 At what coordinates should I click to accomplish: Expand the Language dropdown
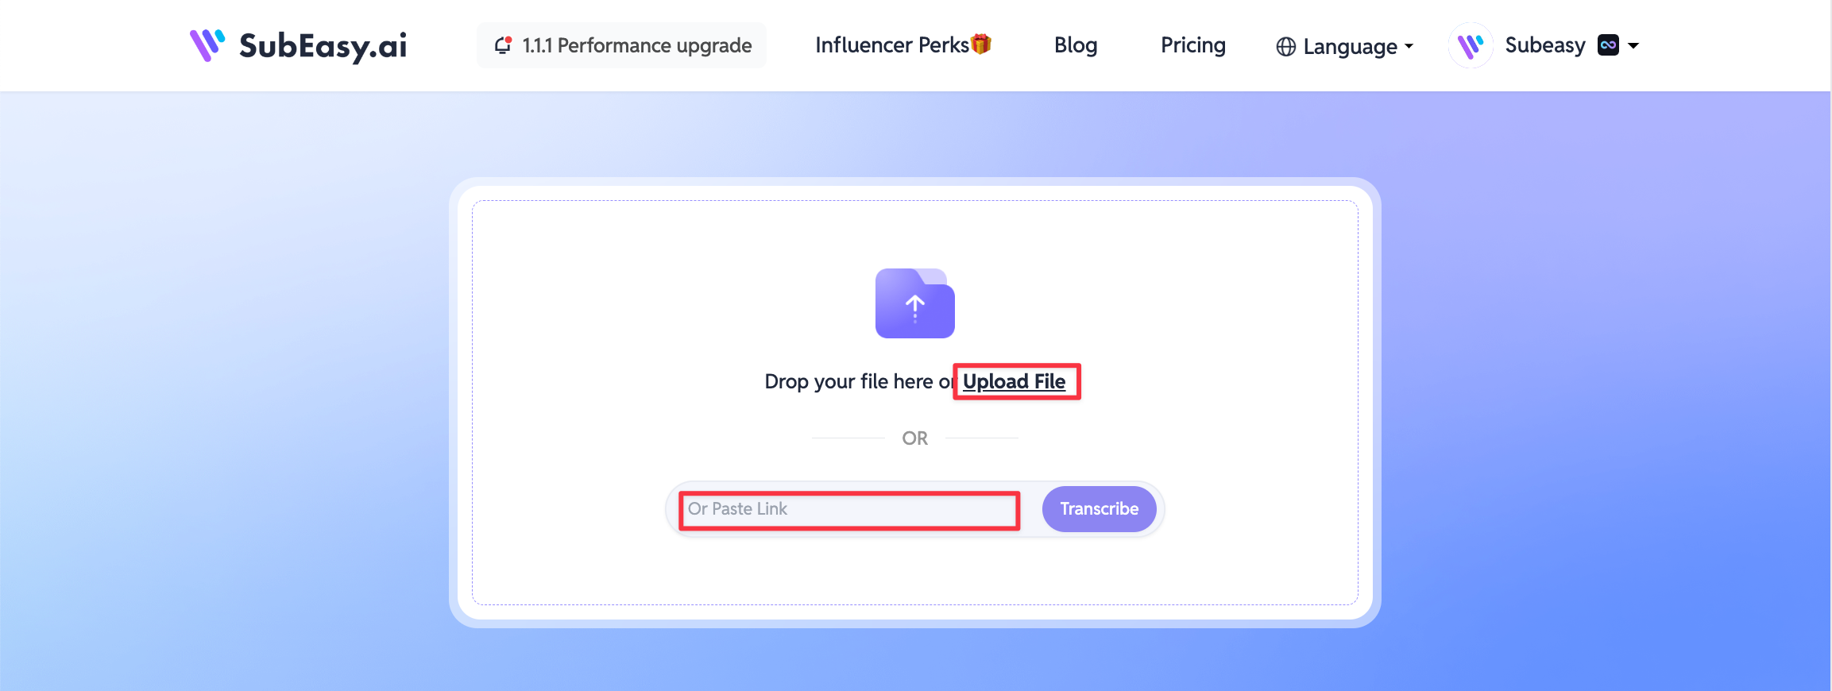(1345, 47)
